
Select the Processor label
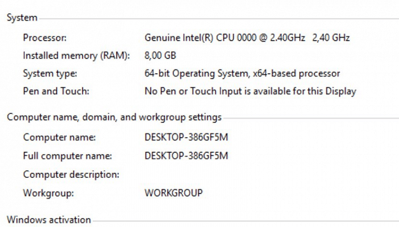45,37
